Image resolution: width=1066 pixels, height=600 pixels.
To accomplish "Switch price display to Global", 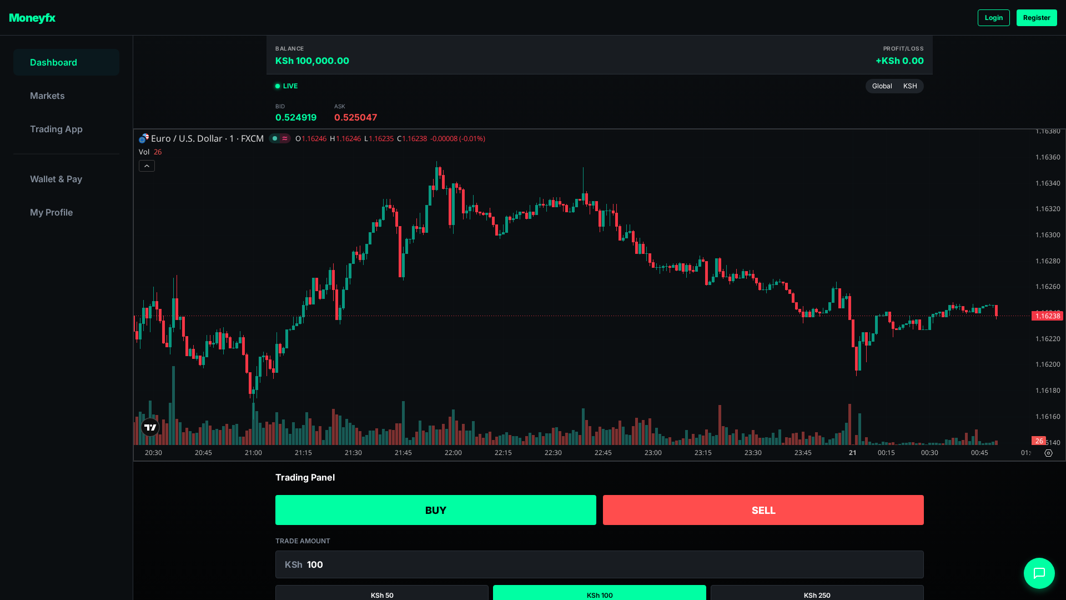I will click(882, 86).
